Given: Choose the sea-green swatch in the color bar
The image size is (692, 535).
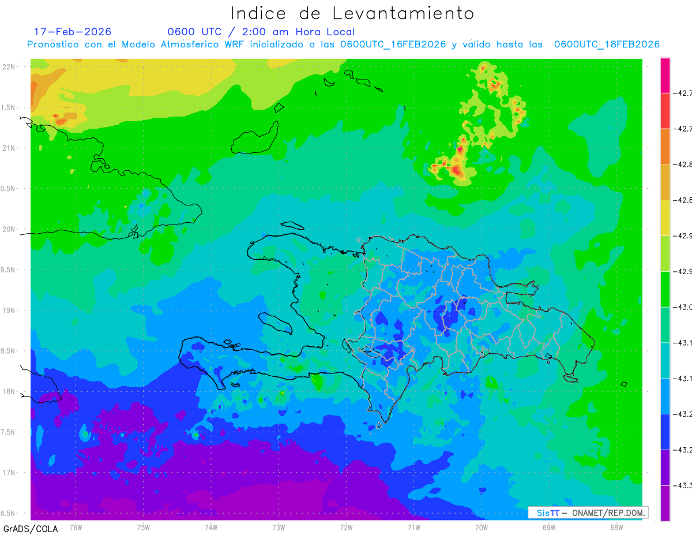Looking at the screenshot, I should [665, 325].
